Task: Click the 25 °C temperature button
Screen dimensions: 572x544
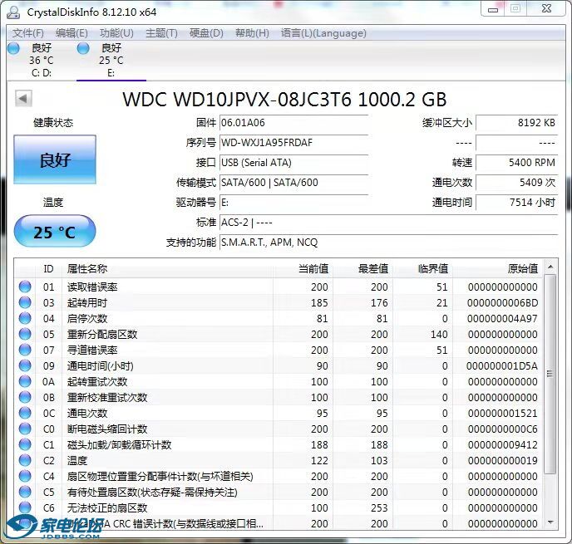Action: click(55, 233)
